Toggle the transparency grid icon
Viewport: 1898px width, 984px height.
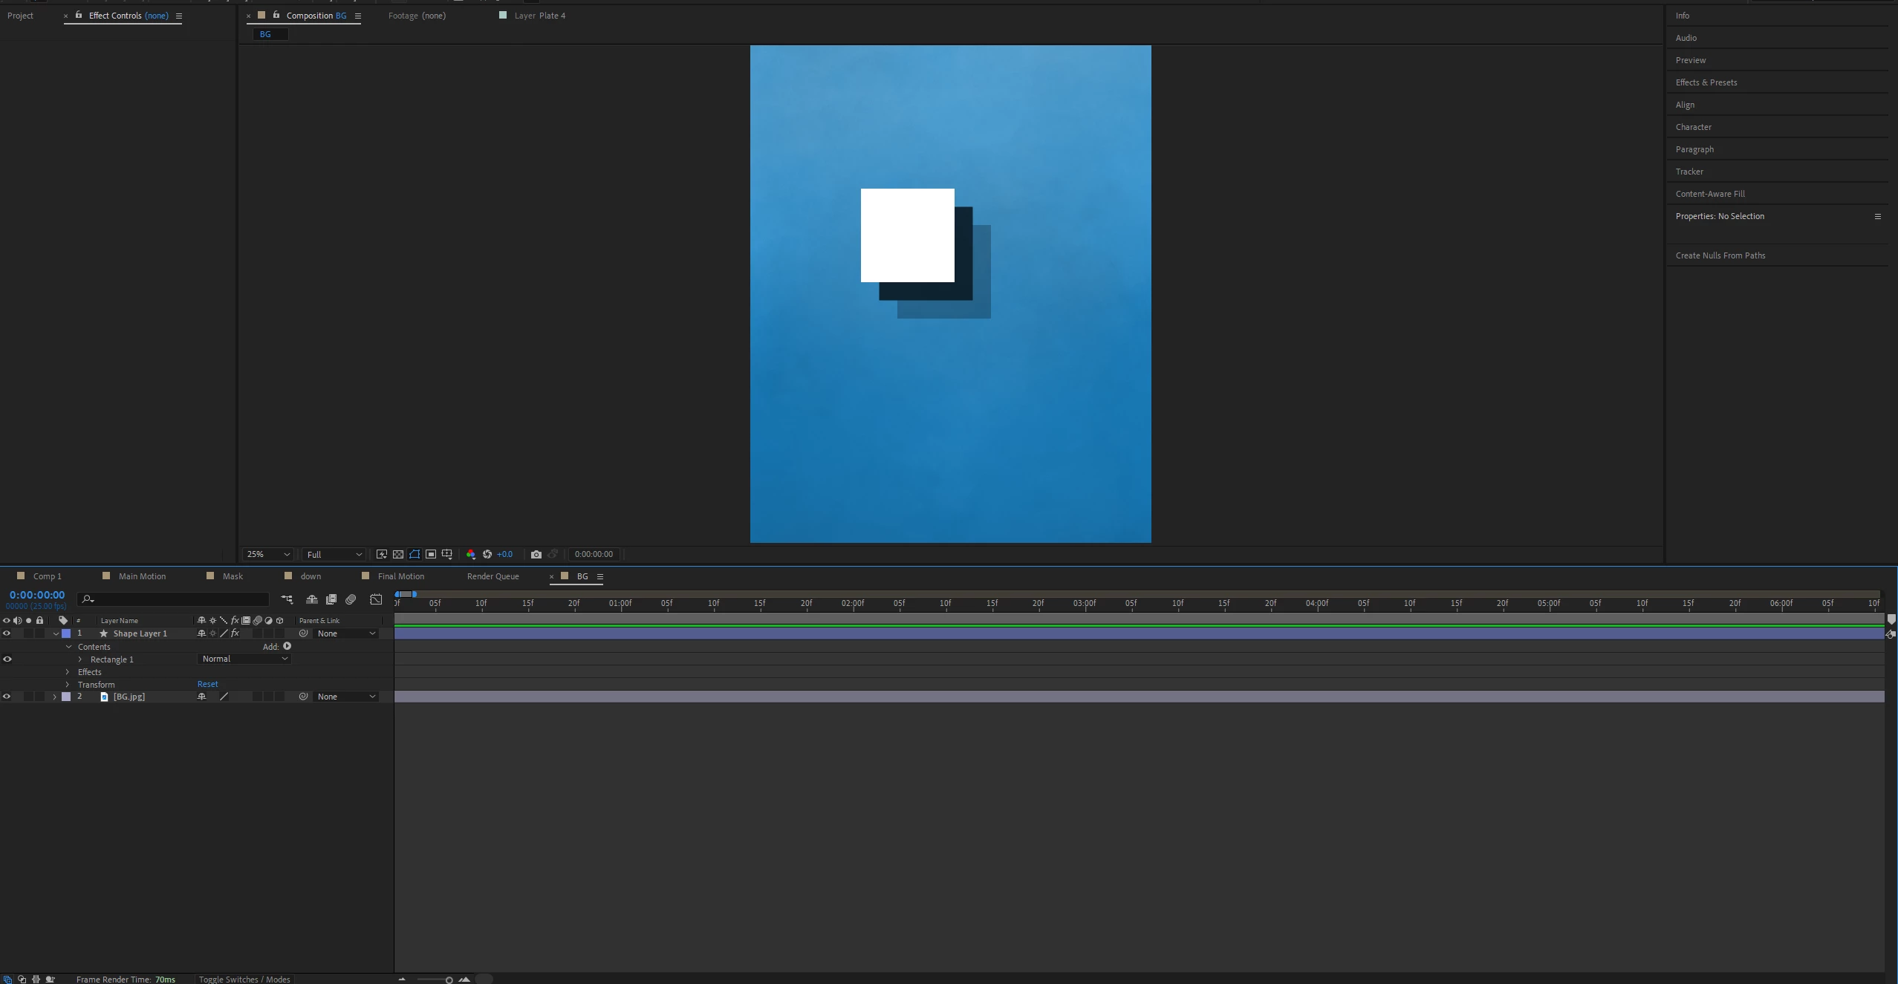pyautogui.click(x=398, y=554)
